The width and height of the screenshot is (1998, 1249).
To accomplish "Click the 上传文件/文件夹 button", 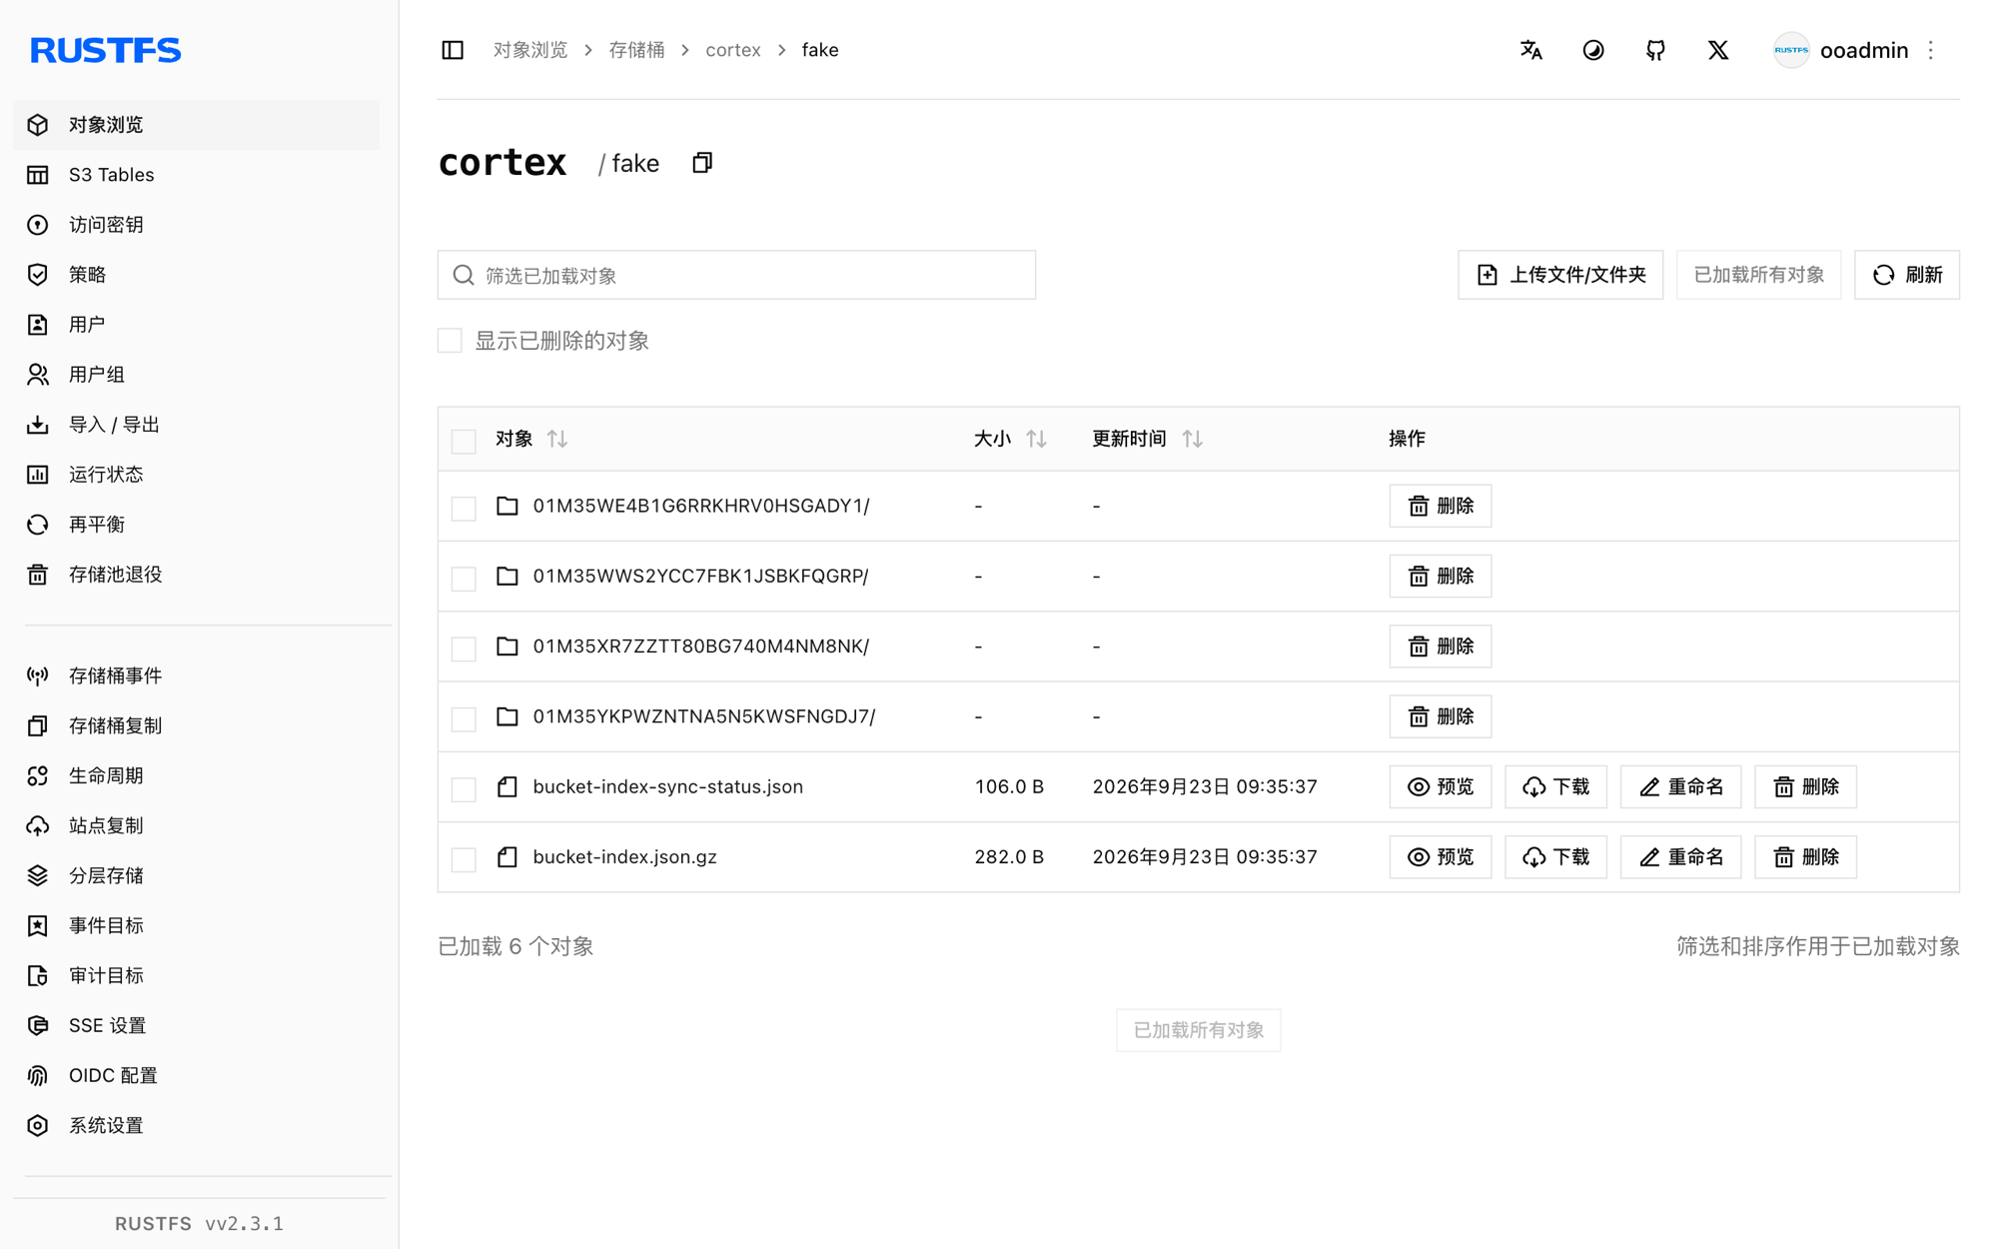I will (1560, 275).
